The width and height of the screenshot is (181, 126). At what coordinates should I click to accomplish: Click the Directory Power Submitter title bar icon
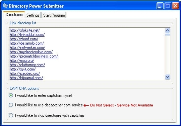pos(5,6)
